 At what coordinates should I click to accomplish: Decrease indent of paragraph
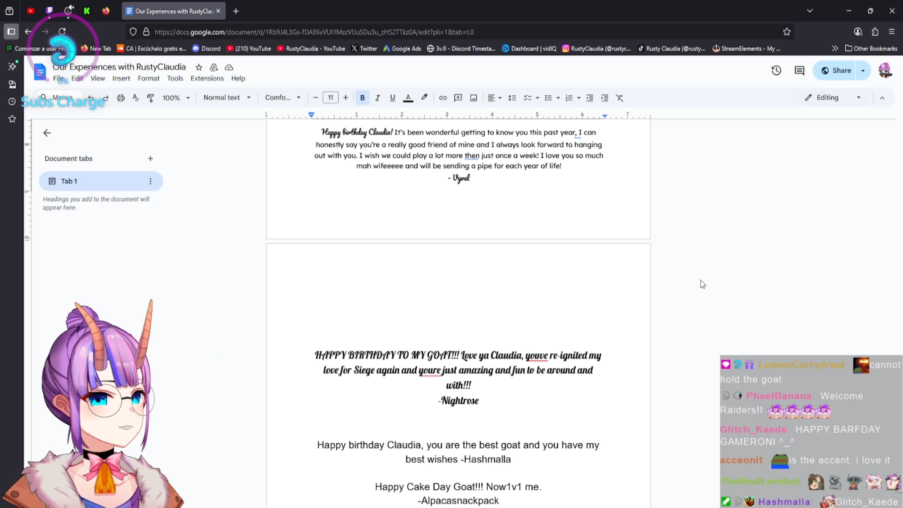tap(590, 98)
